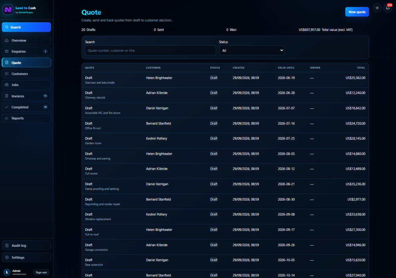Select the Garage conversion quote

coord(225,247)
